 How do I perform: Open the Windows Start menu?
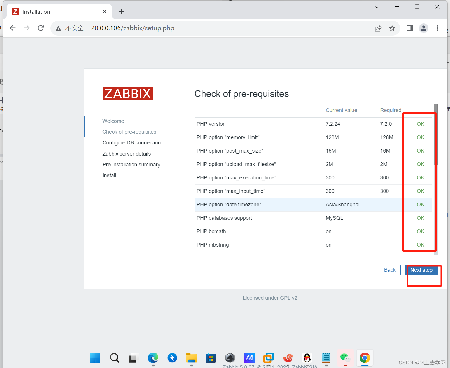(95, 358)
